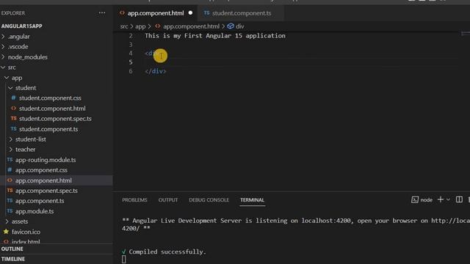Switch to student.component.ts editor tab
Image resolution: width=470 pixels, height=264 pixels.
tap(242, 13)
